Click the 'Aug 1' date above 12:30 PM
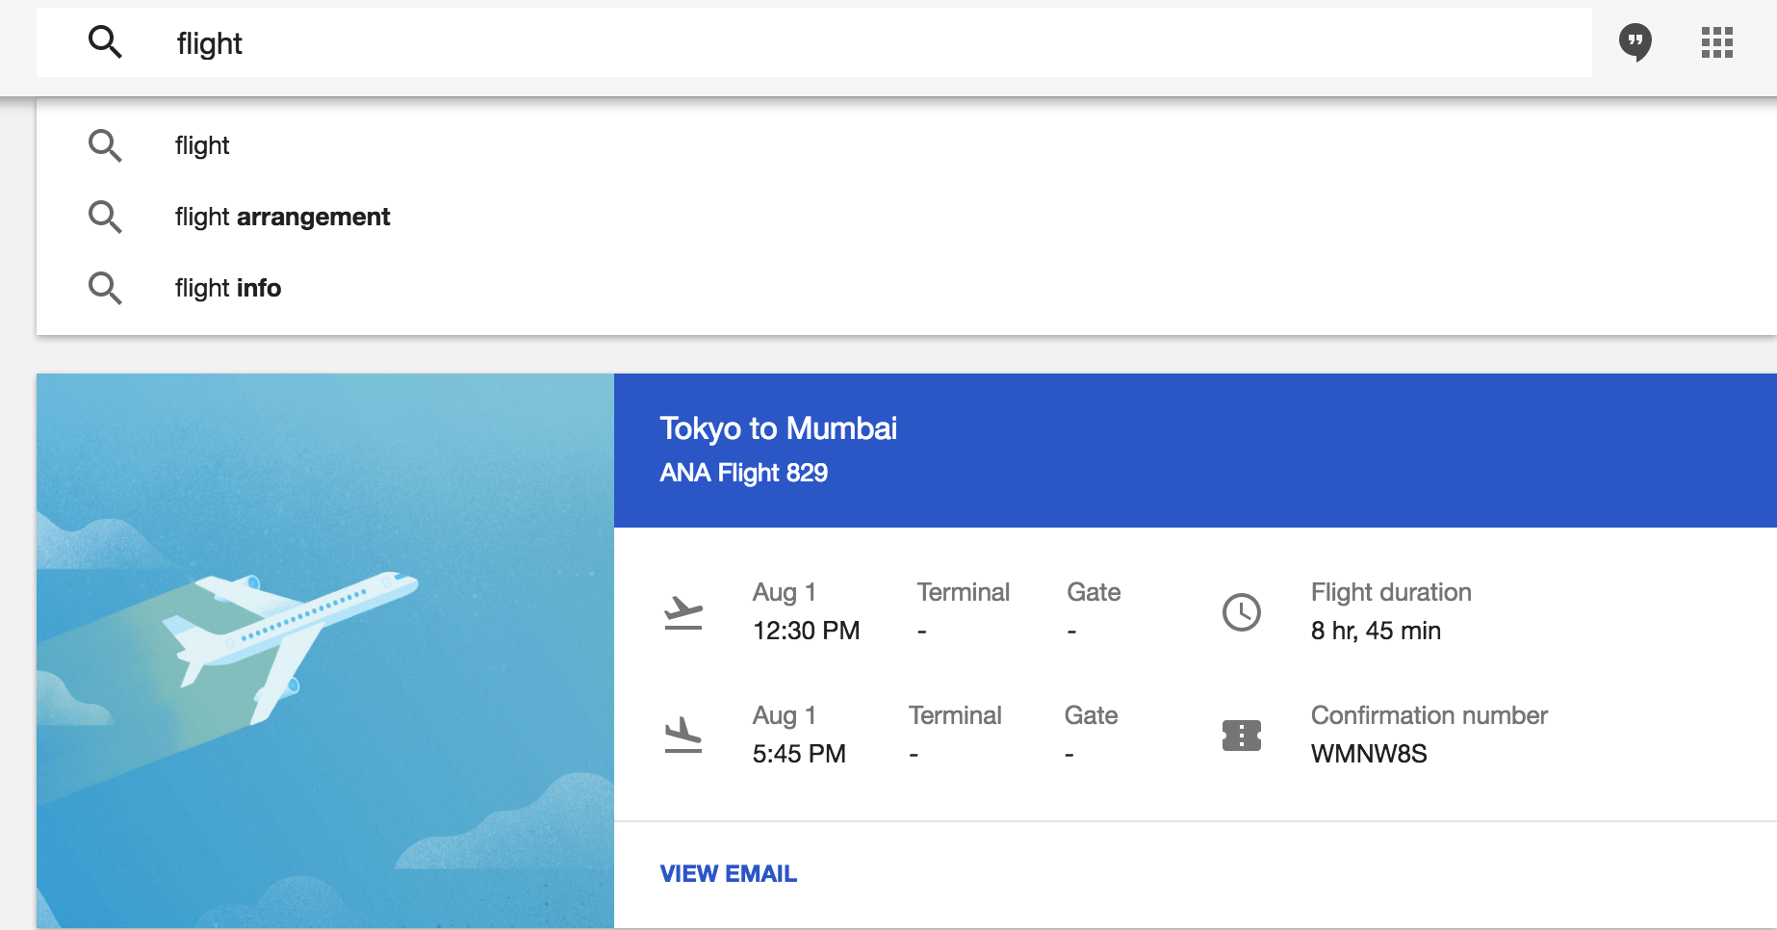 (785, 592)
